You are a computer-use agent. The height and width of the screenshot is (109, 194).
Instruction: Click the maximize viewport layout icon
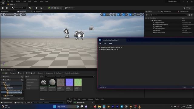click(142, 15)
